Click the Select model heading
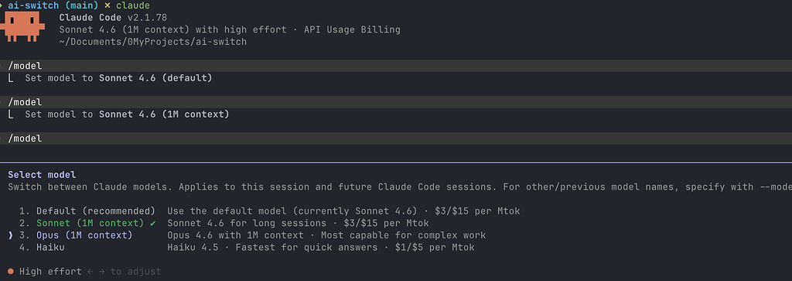Image resolution: width=792 pixels, height=281 pixels. pyautogui.click(x=42, y=175)
